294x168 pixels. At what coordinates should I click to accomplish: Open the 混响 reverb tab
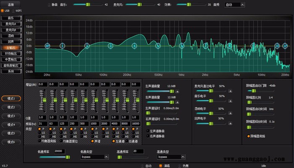(x=11, y=36)
